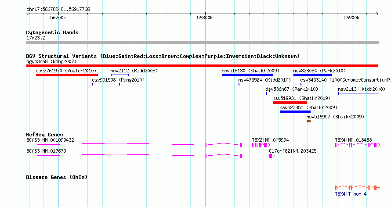Click the TBX4|NM_018488 text label
The width and height of the screenshot is (391, 207).
click(x=353, y=140)
